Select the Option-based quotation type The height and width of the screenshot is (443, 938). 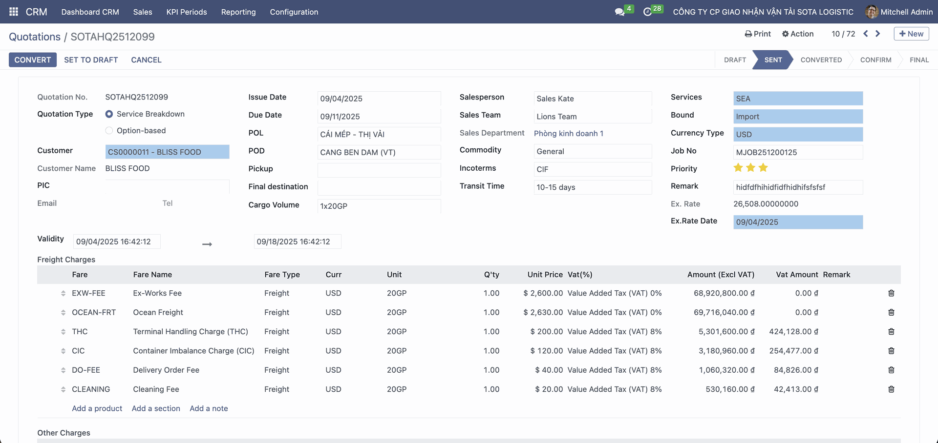point(109,131)
